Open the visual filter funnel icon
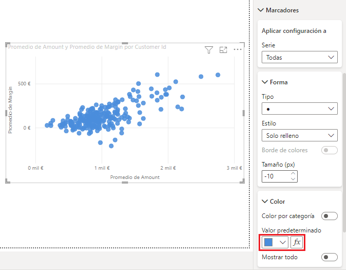Viewport: 346px width, 270px height. 209,50
